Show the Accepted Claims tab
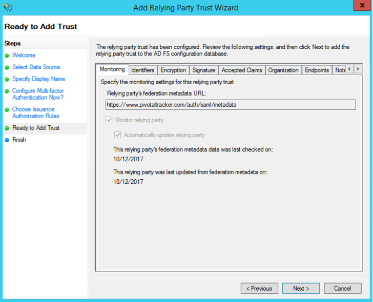This screenshot has width=373, height=302. point(241,70)
